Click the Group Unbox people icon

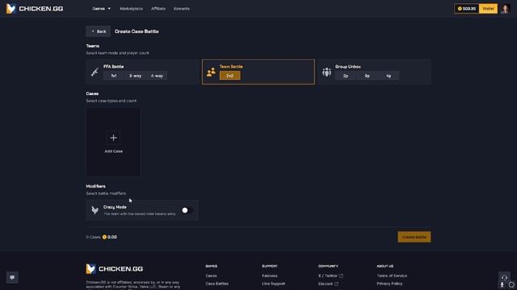pyautogui.click(x=326, y=72)
